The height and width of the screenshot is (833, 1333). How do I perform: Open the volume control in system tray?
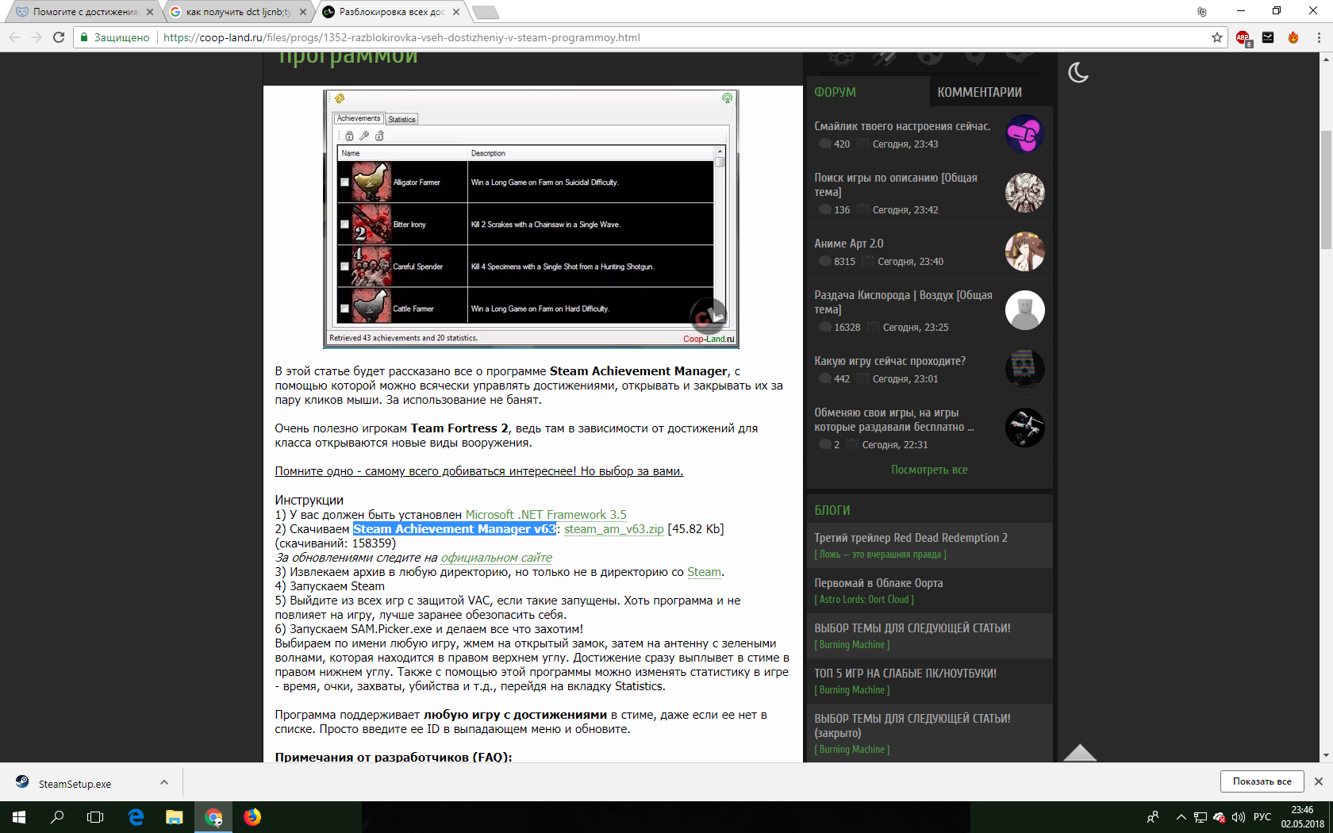(1239, 817)
